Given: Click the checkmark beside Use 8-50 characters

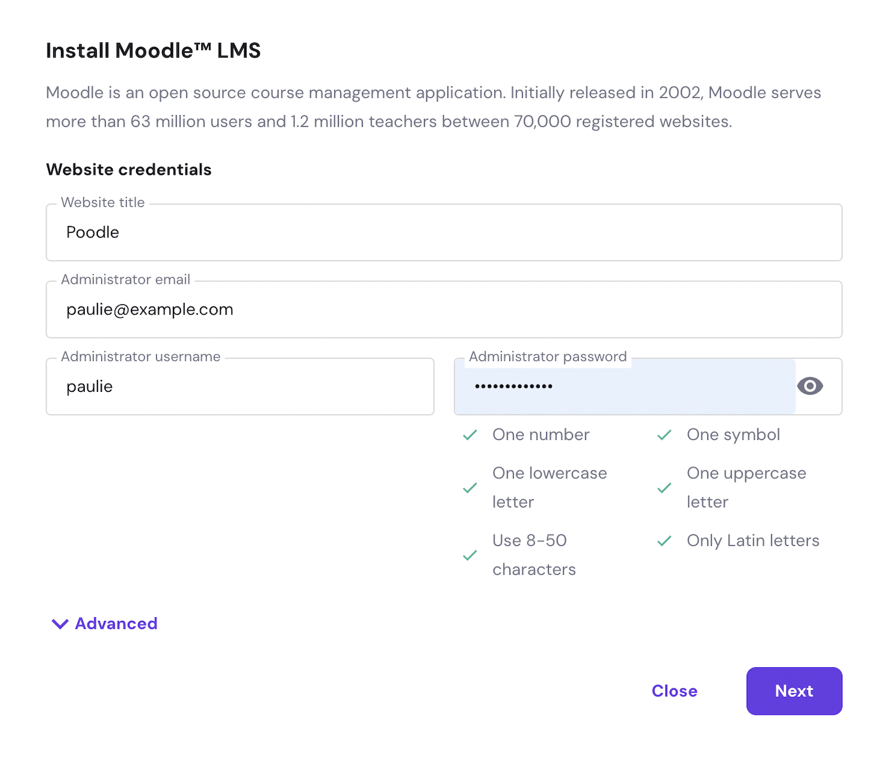Looking at the screenshot, I should [x=470, y=555].
